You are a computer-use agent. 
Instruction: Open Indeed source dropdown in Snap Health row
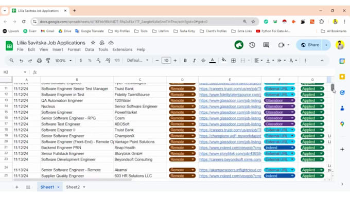279,148
